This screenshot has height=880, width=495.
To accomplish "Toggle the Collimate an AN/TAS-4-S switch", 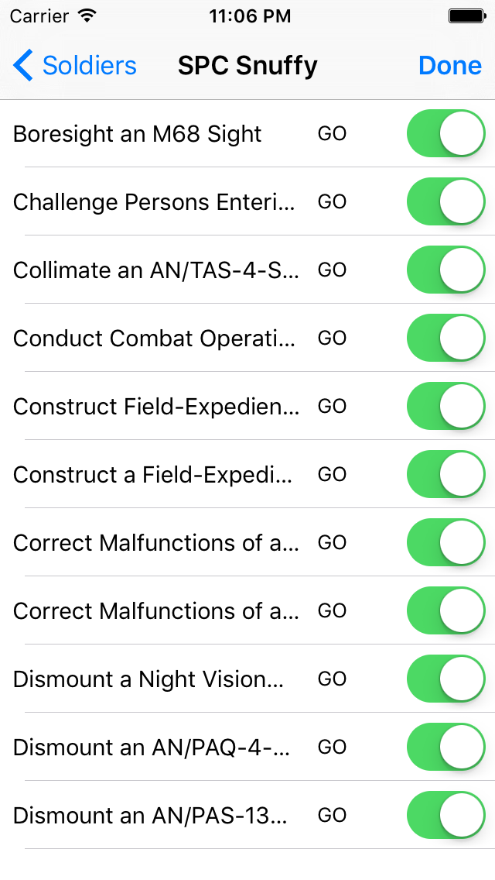I will point(445,269).
